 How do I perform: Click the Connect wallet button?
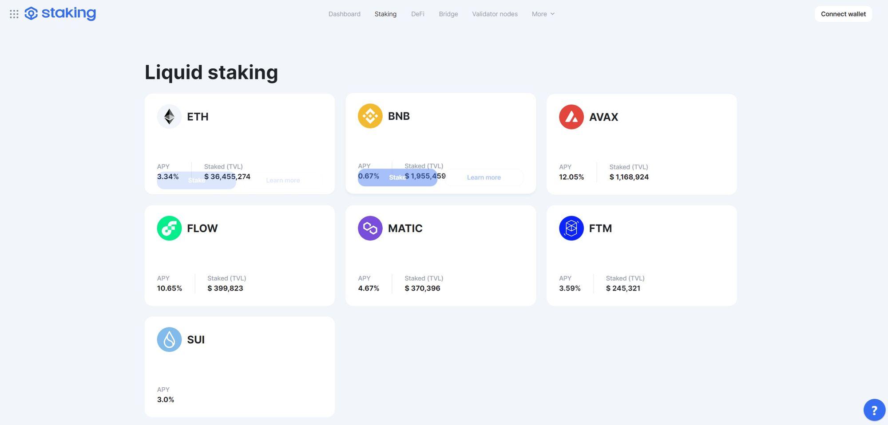(x=843, y=14)
